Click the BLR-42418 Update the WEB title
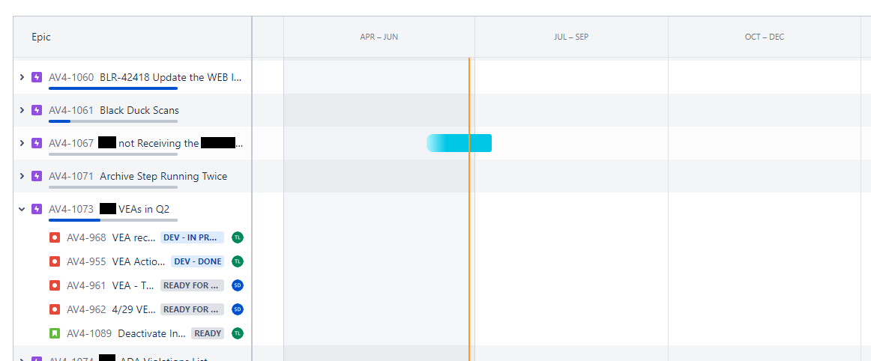 (x=171, y=77)
